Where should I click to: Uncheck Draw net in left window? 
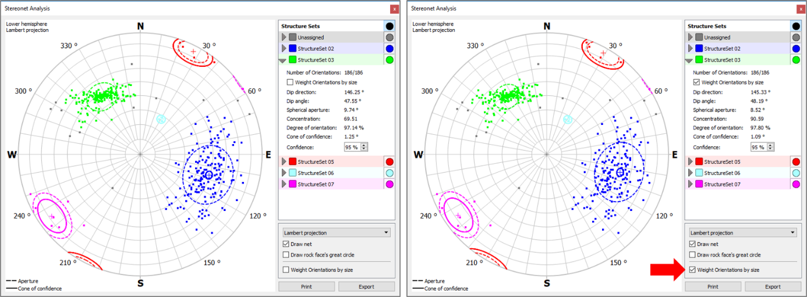pyautogui.click(x=285, y=244)
